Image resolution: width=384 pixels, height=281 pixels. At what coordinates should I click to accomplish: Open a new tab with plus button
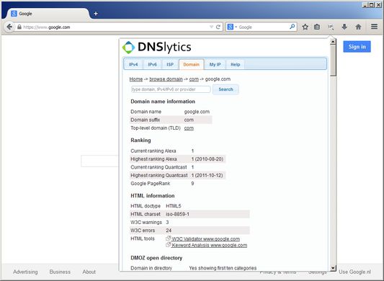tap(96, 14)
